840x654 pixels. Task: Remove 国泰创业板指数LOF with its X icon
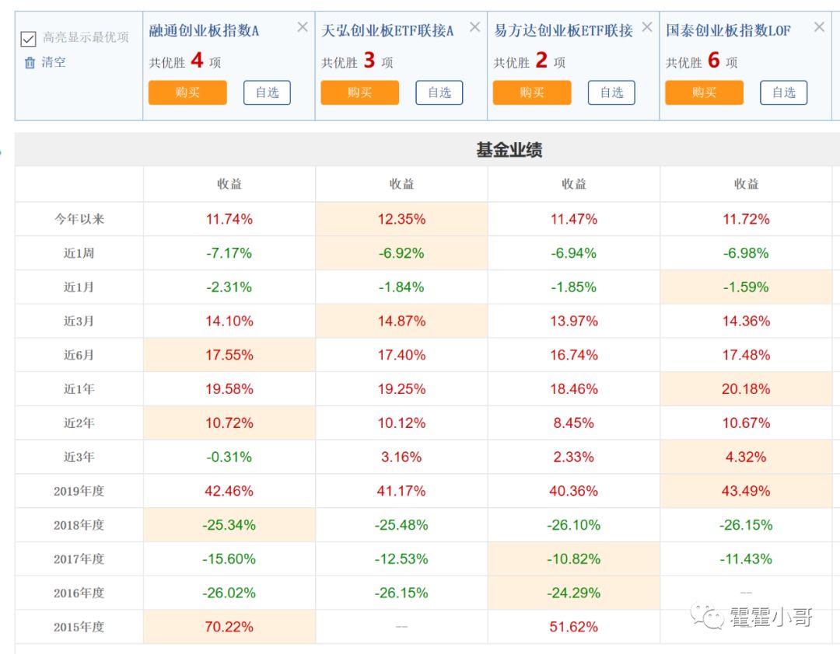point(819,28)
